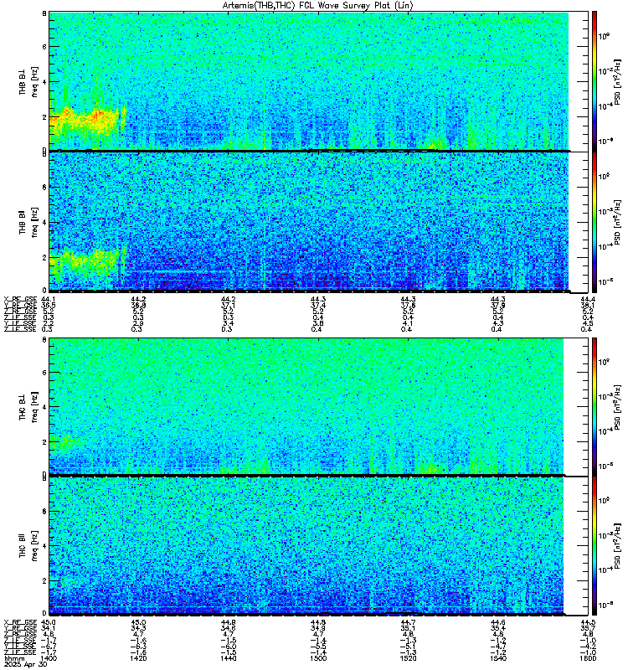Click the 1600 time tick label
Viewport: 628px width, 670px height.
589,658
